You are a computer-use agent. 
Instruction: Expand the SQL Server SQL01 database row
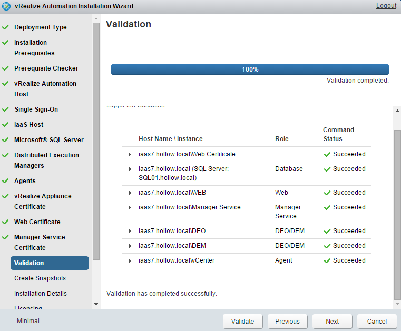pos(130,169)
